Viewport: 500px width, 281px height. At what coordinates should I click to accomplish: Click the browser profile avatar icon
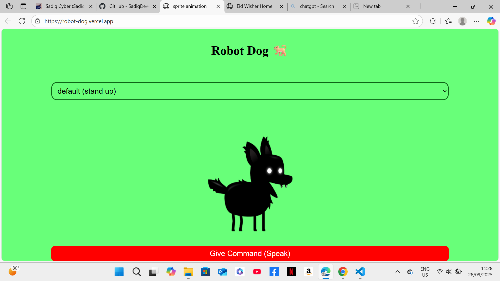pos(463,21)
